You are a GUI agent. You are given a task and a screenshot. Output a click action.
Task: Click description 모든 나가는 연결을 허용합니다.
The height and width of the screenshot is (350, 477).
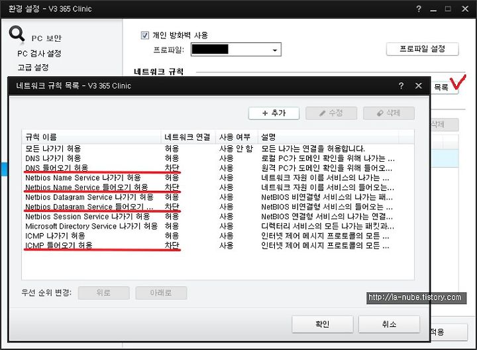313,148
